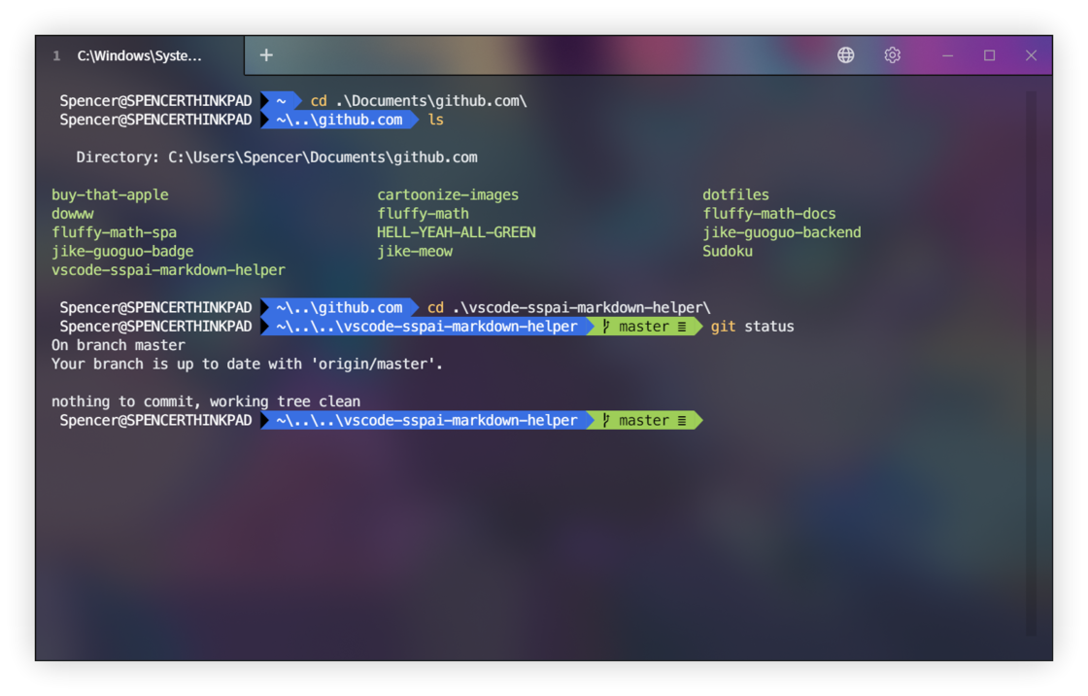Click the tab index number 1
The width and height of the screenshot is (1088, 696).
(55, 55)
